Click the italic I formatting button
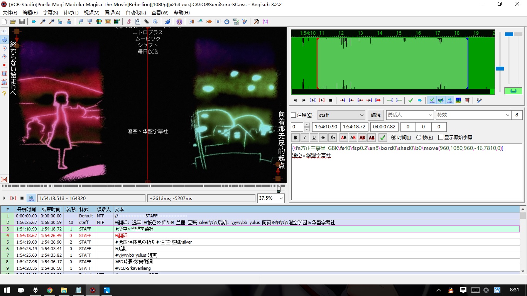 tap(305, 137)
